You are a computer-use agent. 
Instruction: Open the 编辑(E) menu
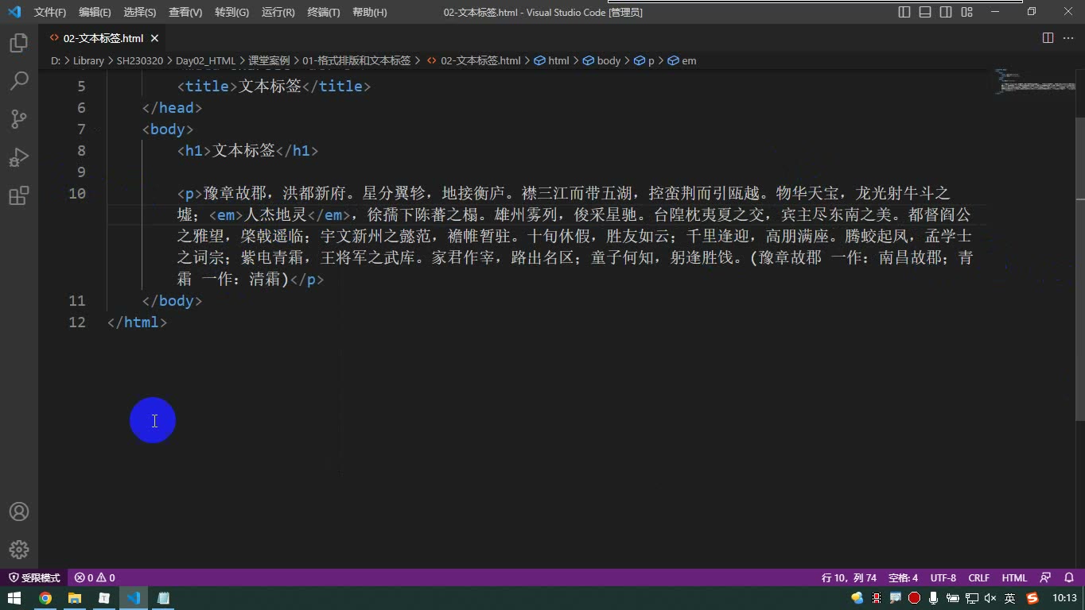(95, 12)
